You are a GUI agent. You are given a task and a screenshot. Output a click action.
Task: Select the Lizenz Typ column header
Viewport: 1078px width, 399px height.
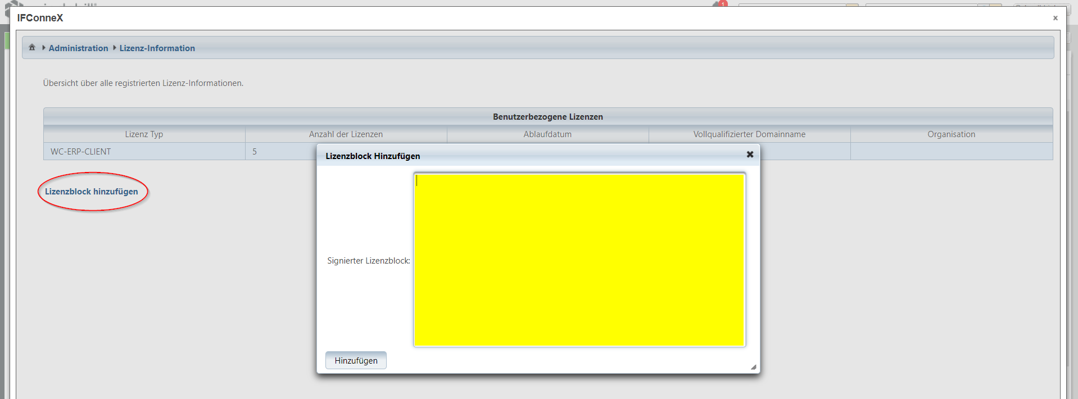(x=144, y=134)
